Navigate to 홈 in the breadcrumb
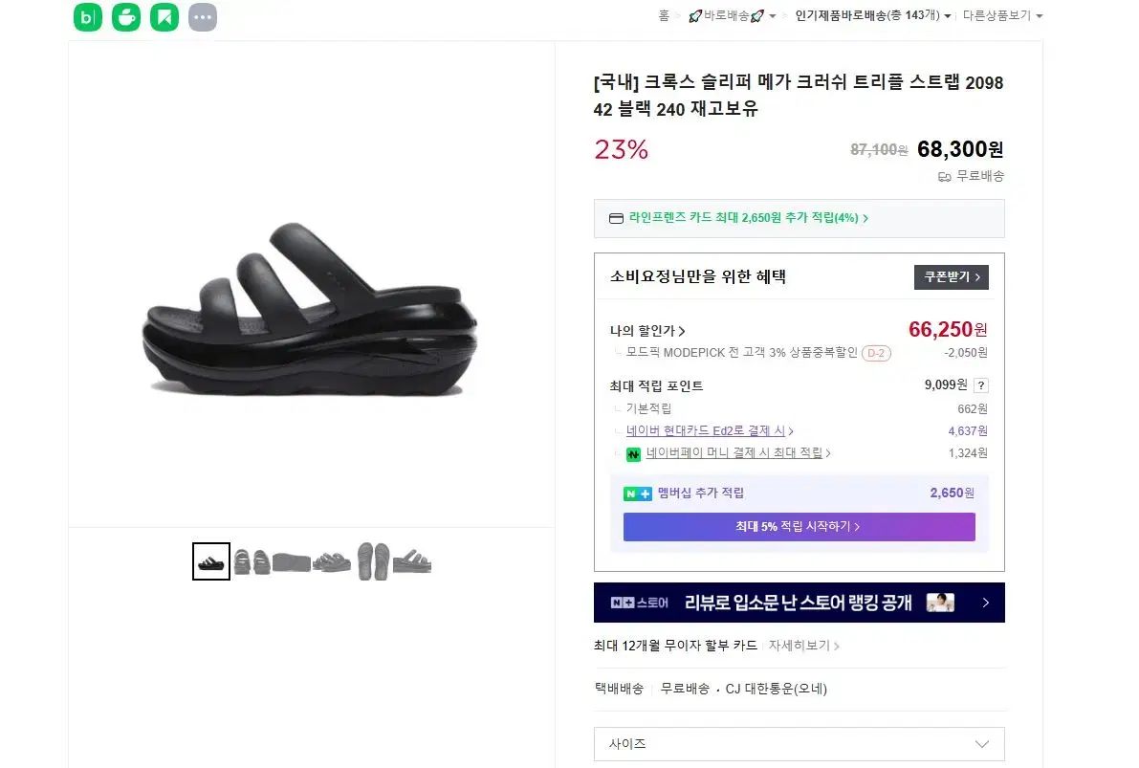 [x=664, y=15]
